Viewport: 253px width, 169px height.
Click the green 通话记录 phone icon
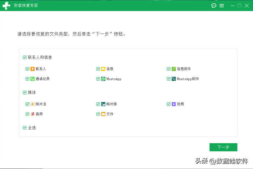click(33, 79)
